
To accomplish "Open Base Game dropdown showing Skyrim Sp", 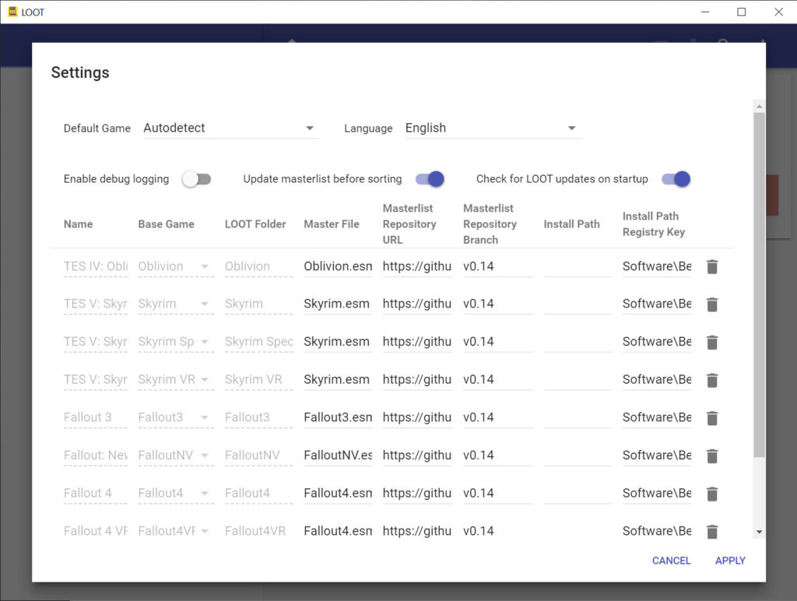I will 175,342.
